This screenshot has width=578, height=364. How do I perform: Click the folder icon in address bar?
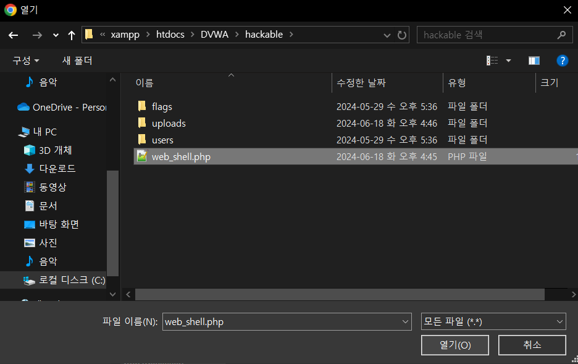(x=89, y=34)
